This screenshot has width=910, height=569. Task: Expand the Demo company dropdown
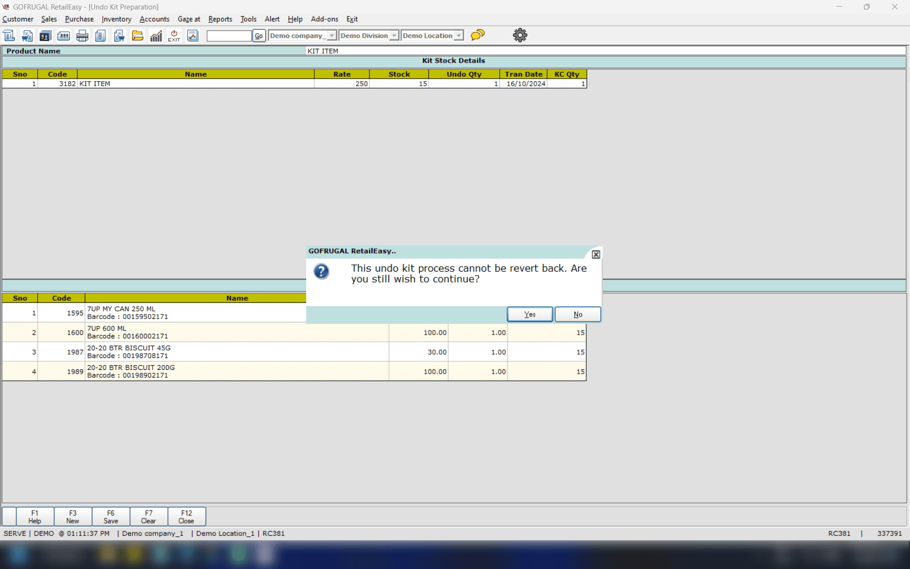click(x=332, y=36)
